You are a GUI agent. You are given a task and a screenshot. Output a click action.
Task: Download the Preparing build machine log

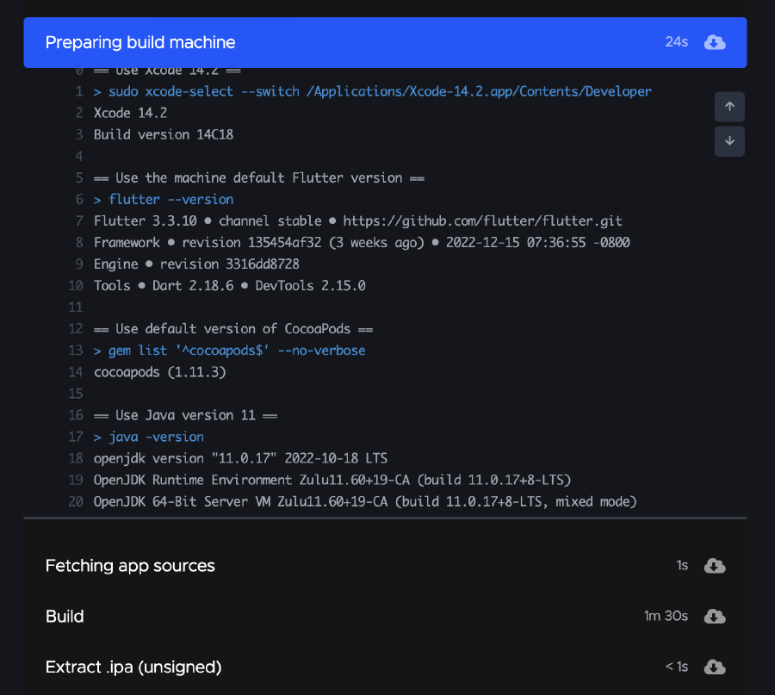pyautogui.click(x=715, y=42)
